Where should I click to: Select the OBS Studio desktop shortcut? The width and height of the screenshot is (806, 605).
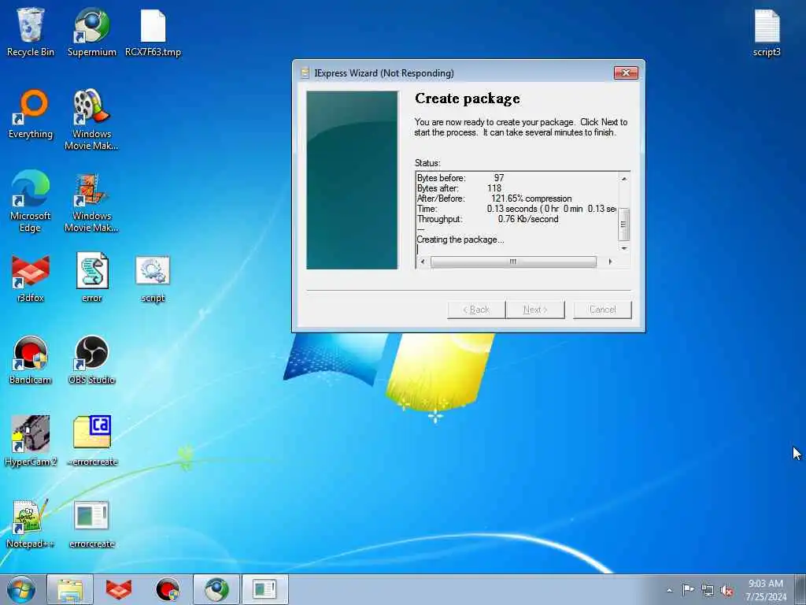click(x=91, y=359)
